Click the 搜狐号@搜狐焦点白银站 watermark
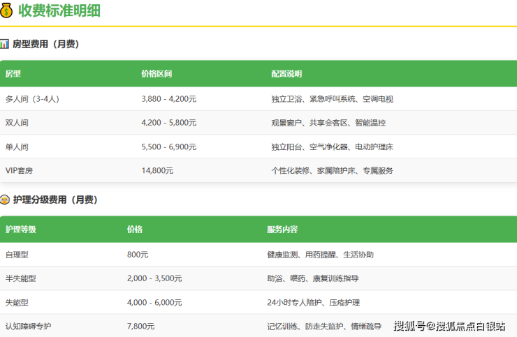The height and width of the screenshot is (337, 517). [449, 326]
